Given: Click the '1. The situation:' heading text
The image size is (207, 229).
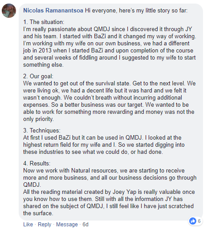Looking at the screenshot, I should pos(44,22).
